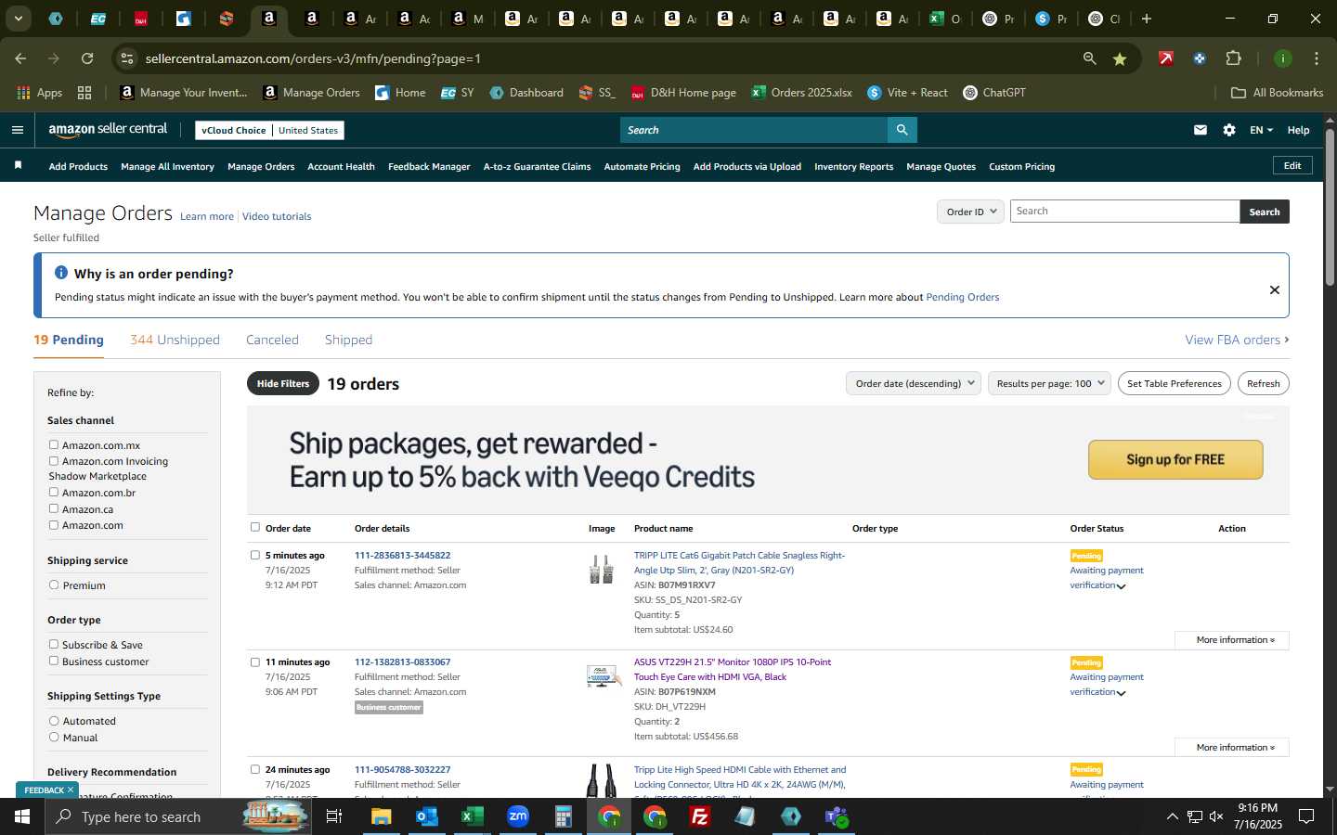1337x835 pixels.
Task: Click in the order search input field
Action: coord(1124,212)
